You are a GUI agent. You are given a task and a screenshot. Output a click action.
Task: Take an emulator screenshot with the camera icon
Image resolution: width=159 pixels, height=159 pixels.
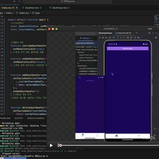pos(128,38)
